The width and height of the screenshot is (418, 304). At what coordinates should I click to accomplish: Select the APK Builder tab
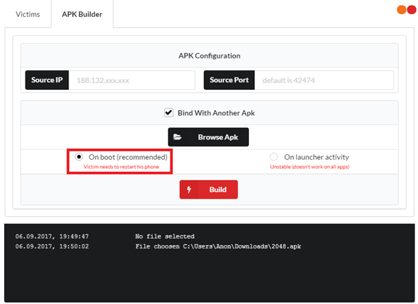(x=81, y=14)
